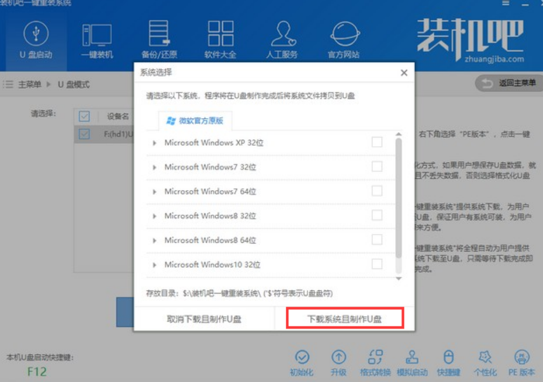Image resolution: width=543 pixels, height=382 pixels.
Task: Expand Microsoft Windows10 32位 entry
Action: click(154, 265)
